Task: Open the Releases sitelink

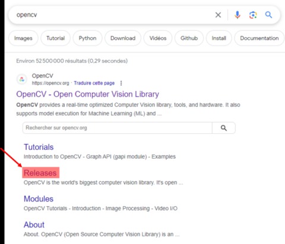Action: point(40,173)
